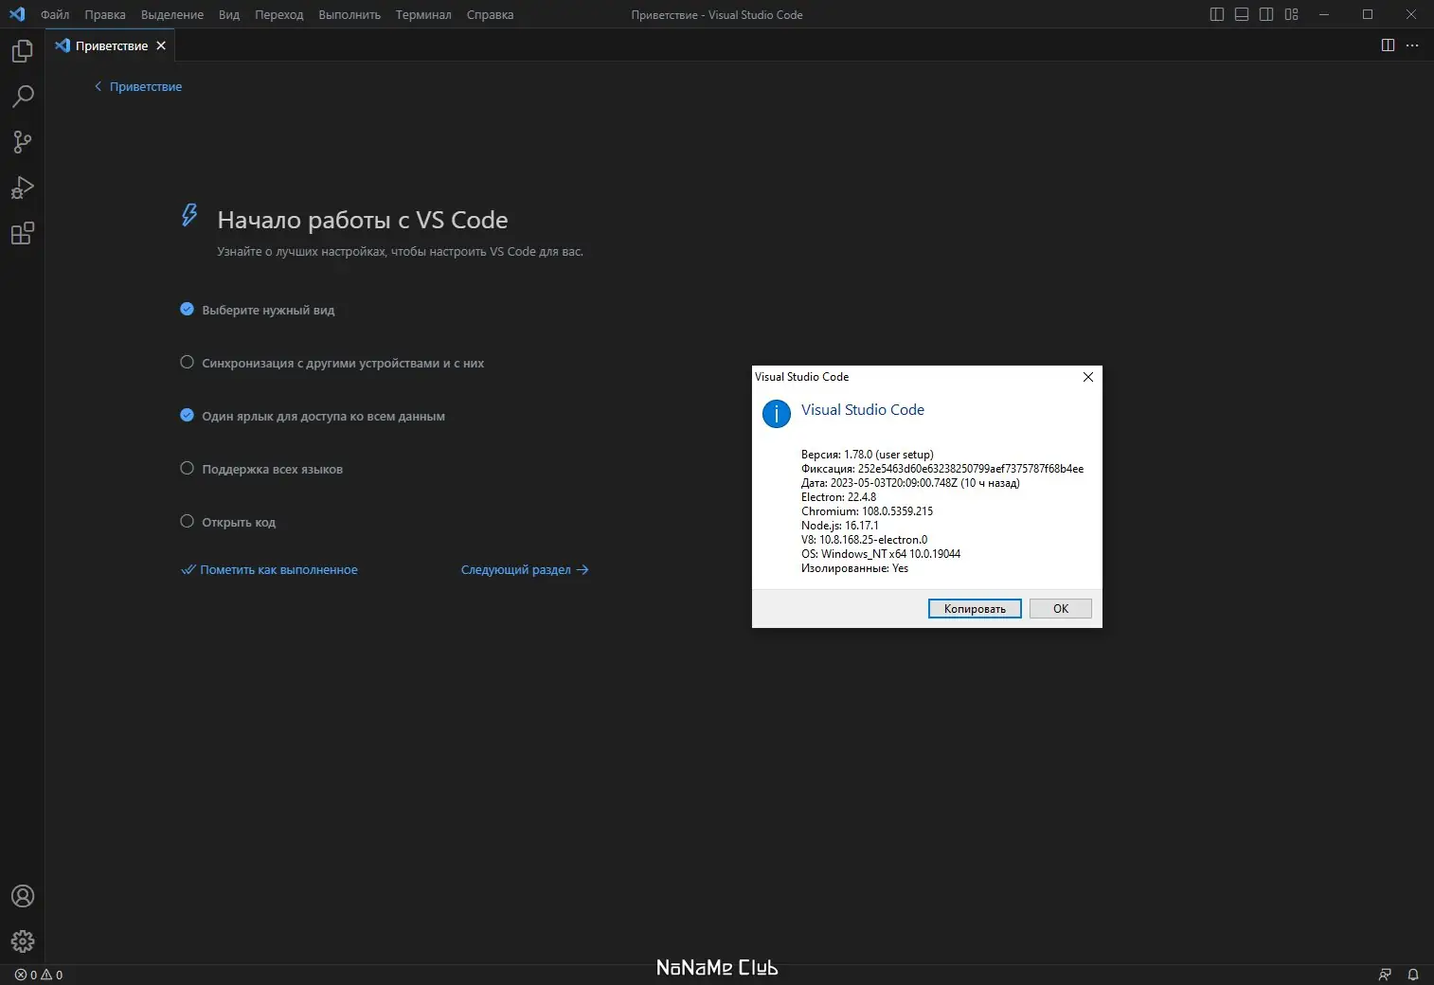Image resolution: width=1434 pixels, height=985 pixels.
Task: Click the Дата: 2023-05-03 line in dialog
Action: coord(911,483)
